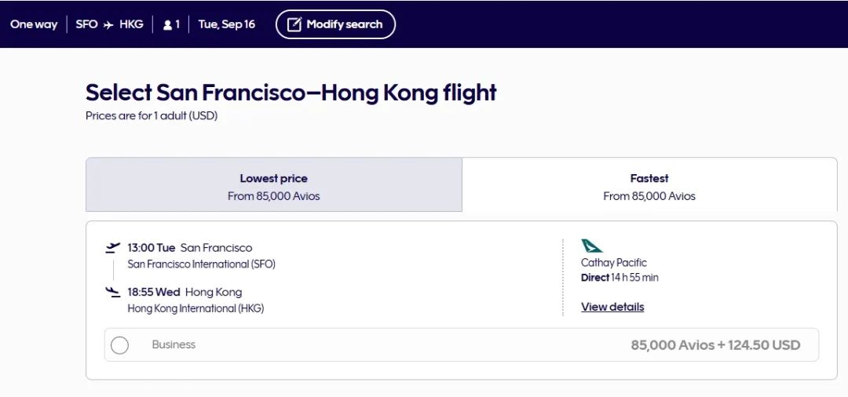The image size is (848, 397).
Task: Click the One way trip type
Action: coord(34,24)
